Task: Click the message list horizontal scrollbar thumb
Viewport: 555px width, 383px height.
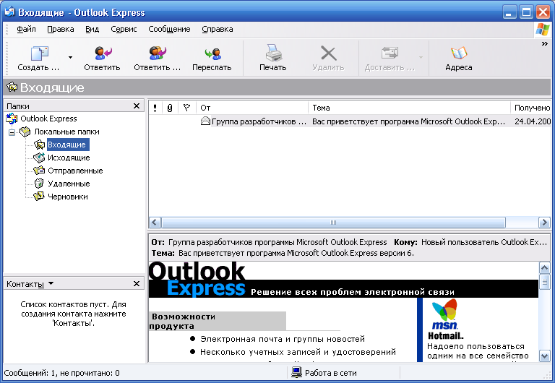Action: click(x=333, y=223)
